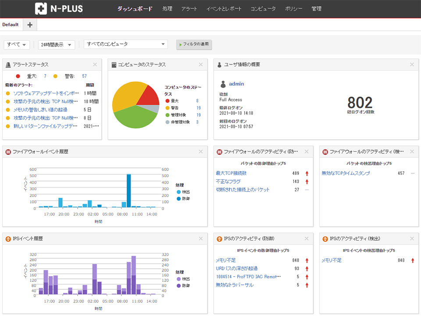Click the admin user avatar icon

[x=223, y=84]
